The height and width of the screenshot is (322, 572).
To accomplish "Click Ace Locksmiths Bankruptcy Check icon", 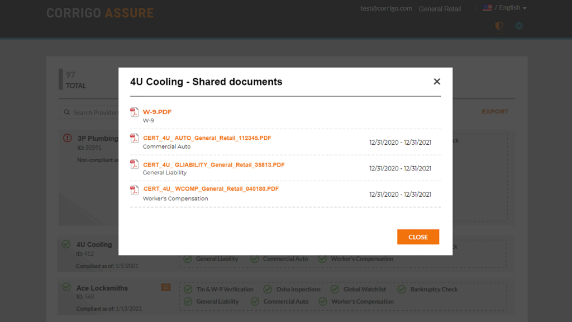I will pyautogui.click(x=402, y=290).
